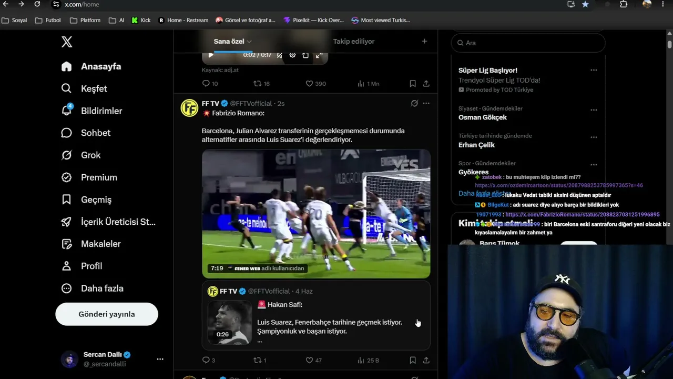Open the Osman Gökçek trending topic
The height and width of the screenshot is (379, 673).
click(x=483, y=117)
